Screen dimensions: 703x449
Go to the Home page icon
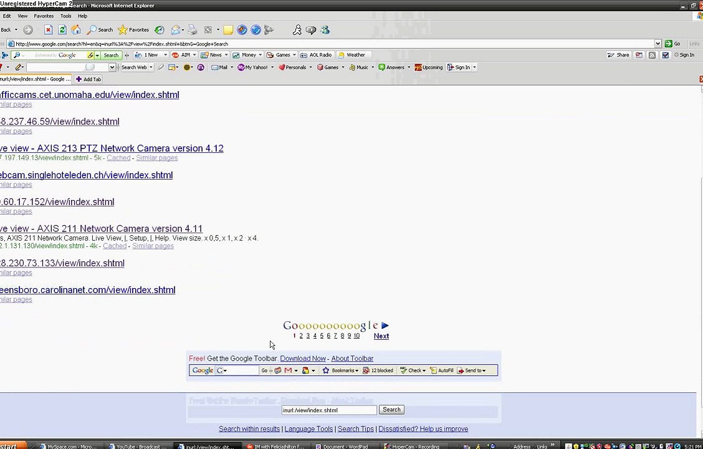pos(76,30)
